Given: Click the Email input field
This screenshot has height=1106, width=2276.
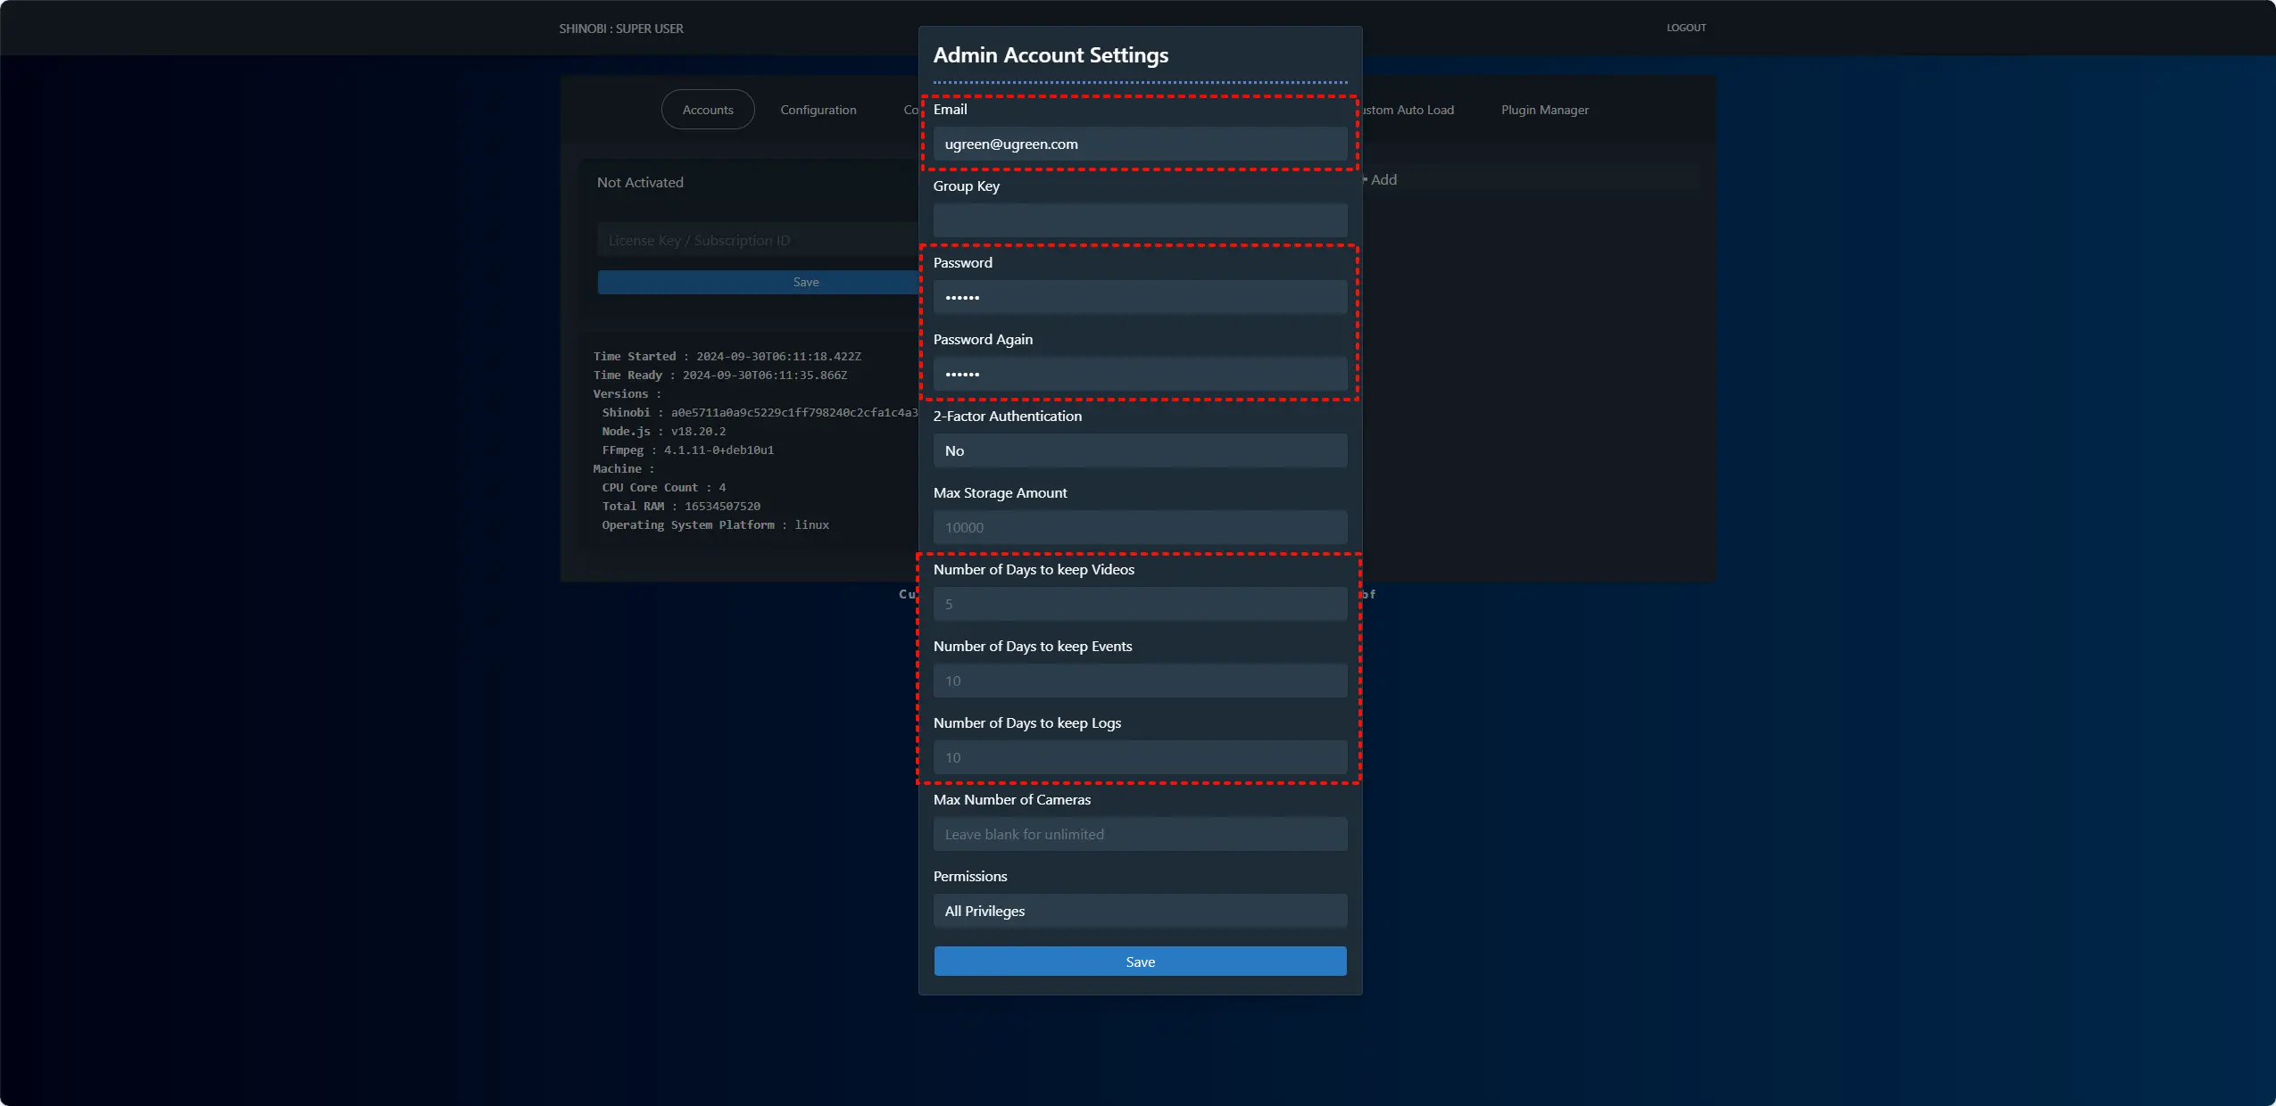Looking at the screenshot, I should point(1139,144).
